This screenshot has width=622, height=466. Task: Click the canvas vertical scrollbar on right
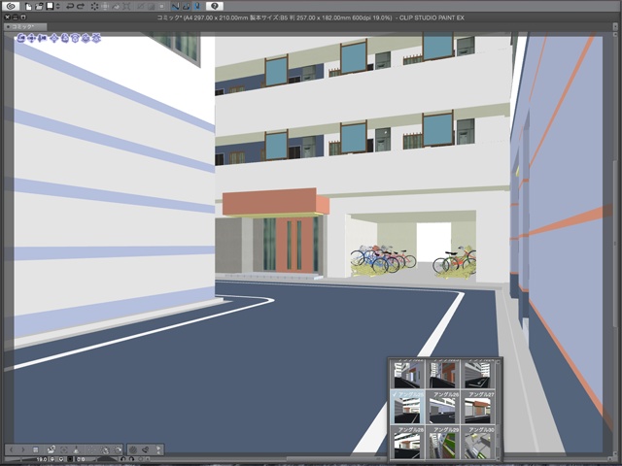(x=615, y=242)
